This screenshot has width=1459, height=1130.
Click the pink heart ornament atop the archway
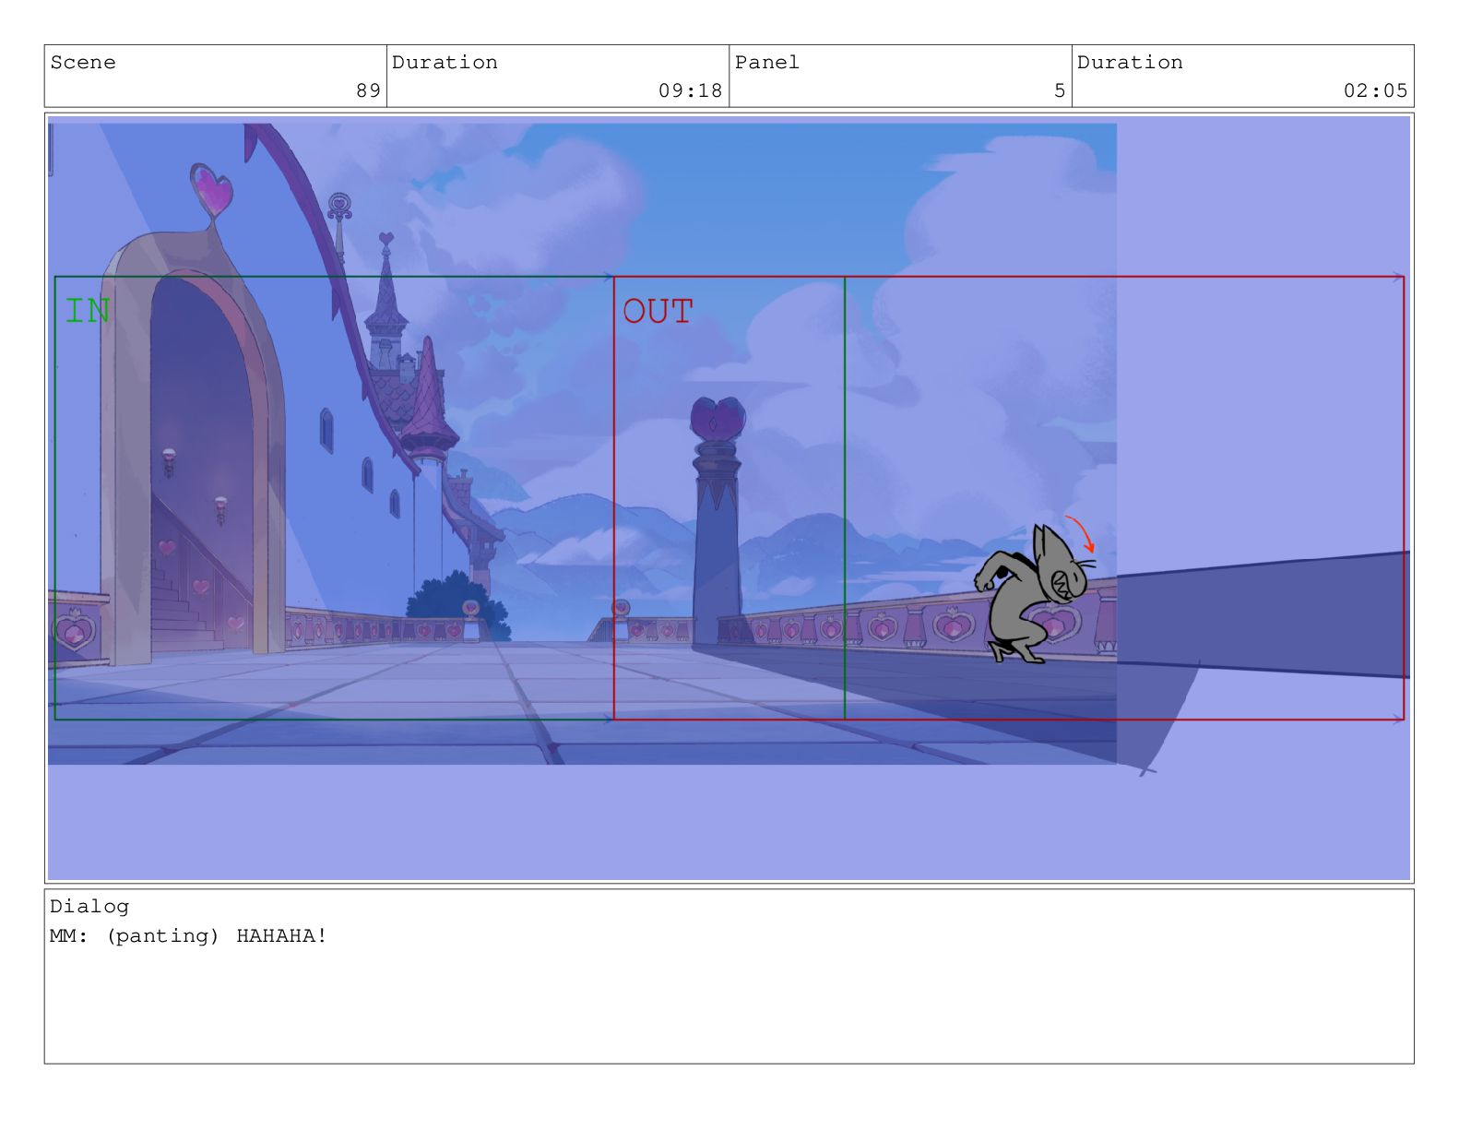(x=212, y=192)
